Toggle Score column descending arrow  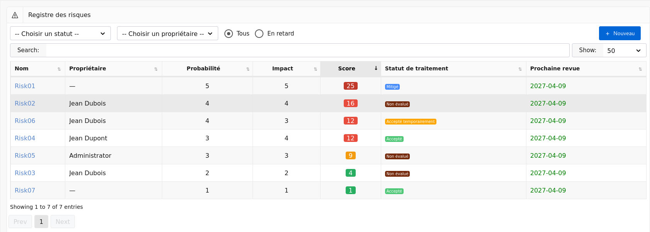[x=375, y=68]
